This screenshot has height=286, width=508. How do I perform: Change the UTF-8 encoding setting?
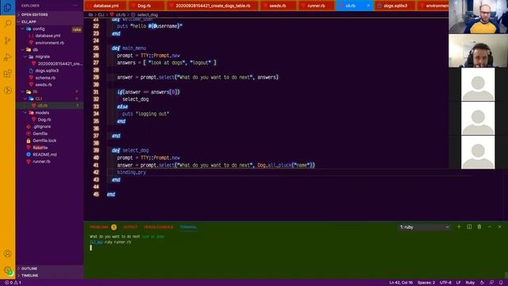tap(445, 283)
